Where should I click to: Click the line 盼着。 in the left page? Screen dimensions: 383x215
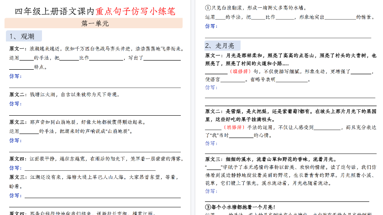(16, 186)
